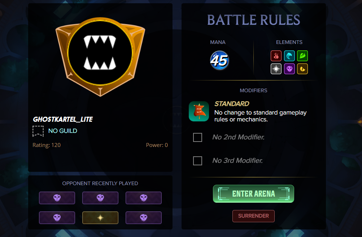
Task: Select the purple Death skull element icon
Action: pos(289,69)
